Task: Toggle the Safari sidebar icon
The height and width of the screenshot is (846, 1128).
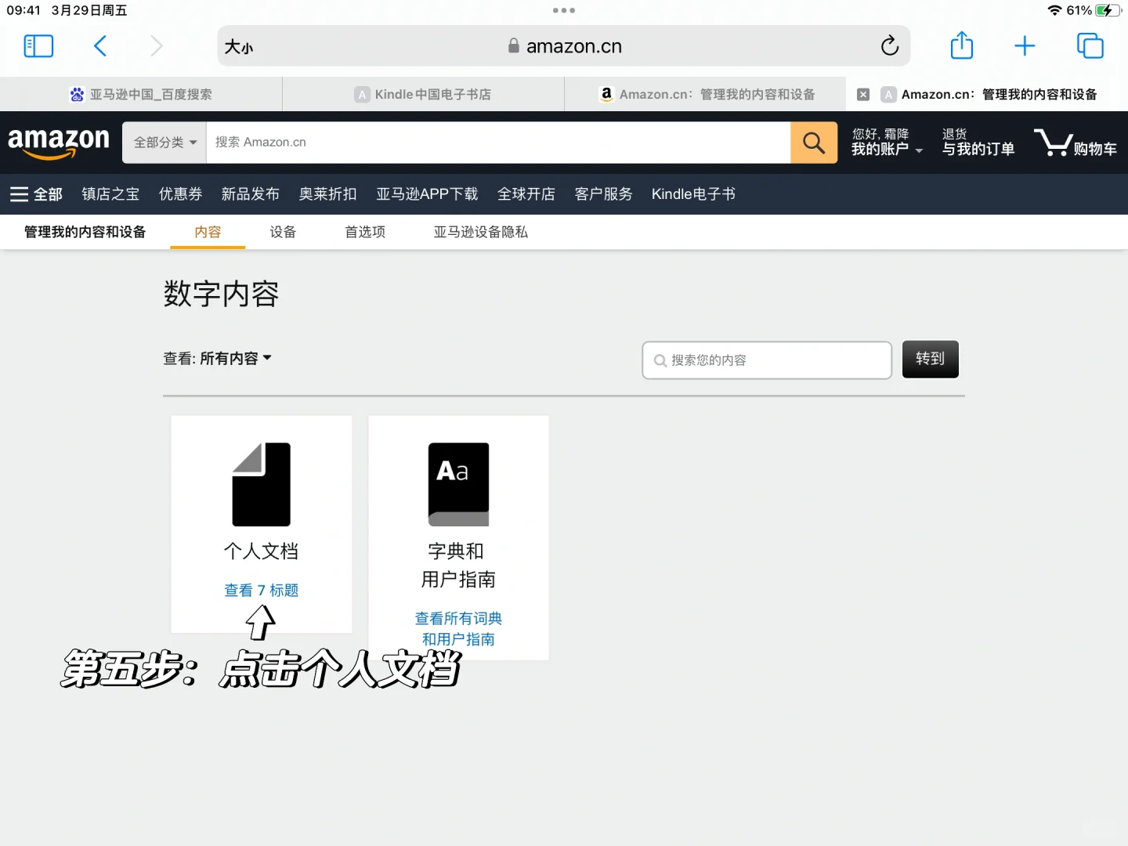Action: click(38, 46)
